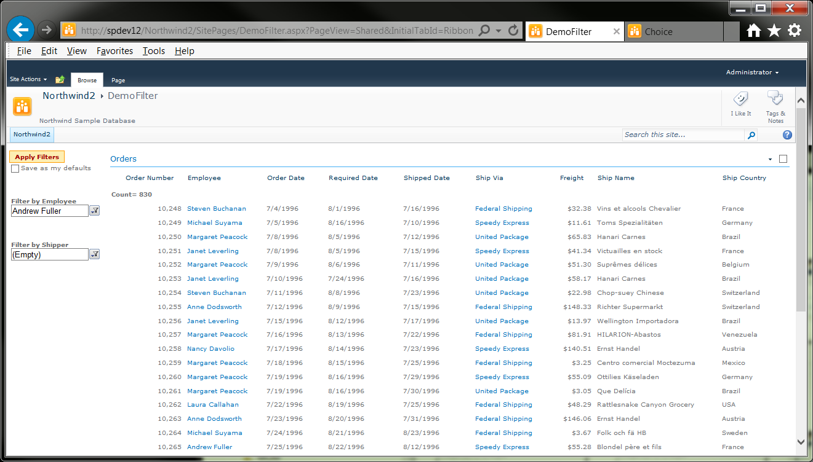Sort by Order Date column header
Screen dimensions: 813x462
(x=286, y=178)
